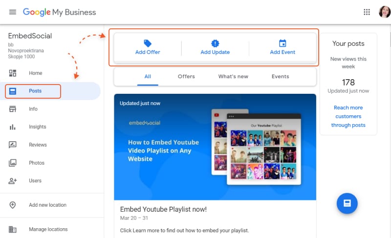Click the blue floating create post button
The height and width of the screenshot is (238, 391).
[347, 203]
